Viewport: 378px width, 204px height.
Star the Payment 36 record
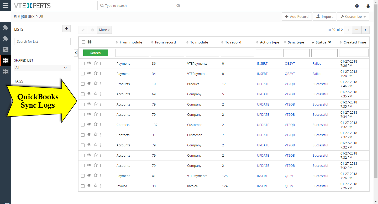(x=96, y=63)
